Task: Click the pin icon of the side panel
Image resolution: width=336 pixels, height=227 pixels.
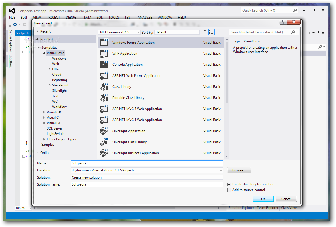Action: click(318, 33)
